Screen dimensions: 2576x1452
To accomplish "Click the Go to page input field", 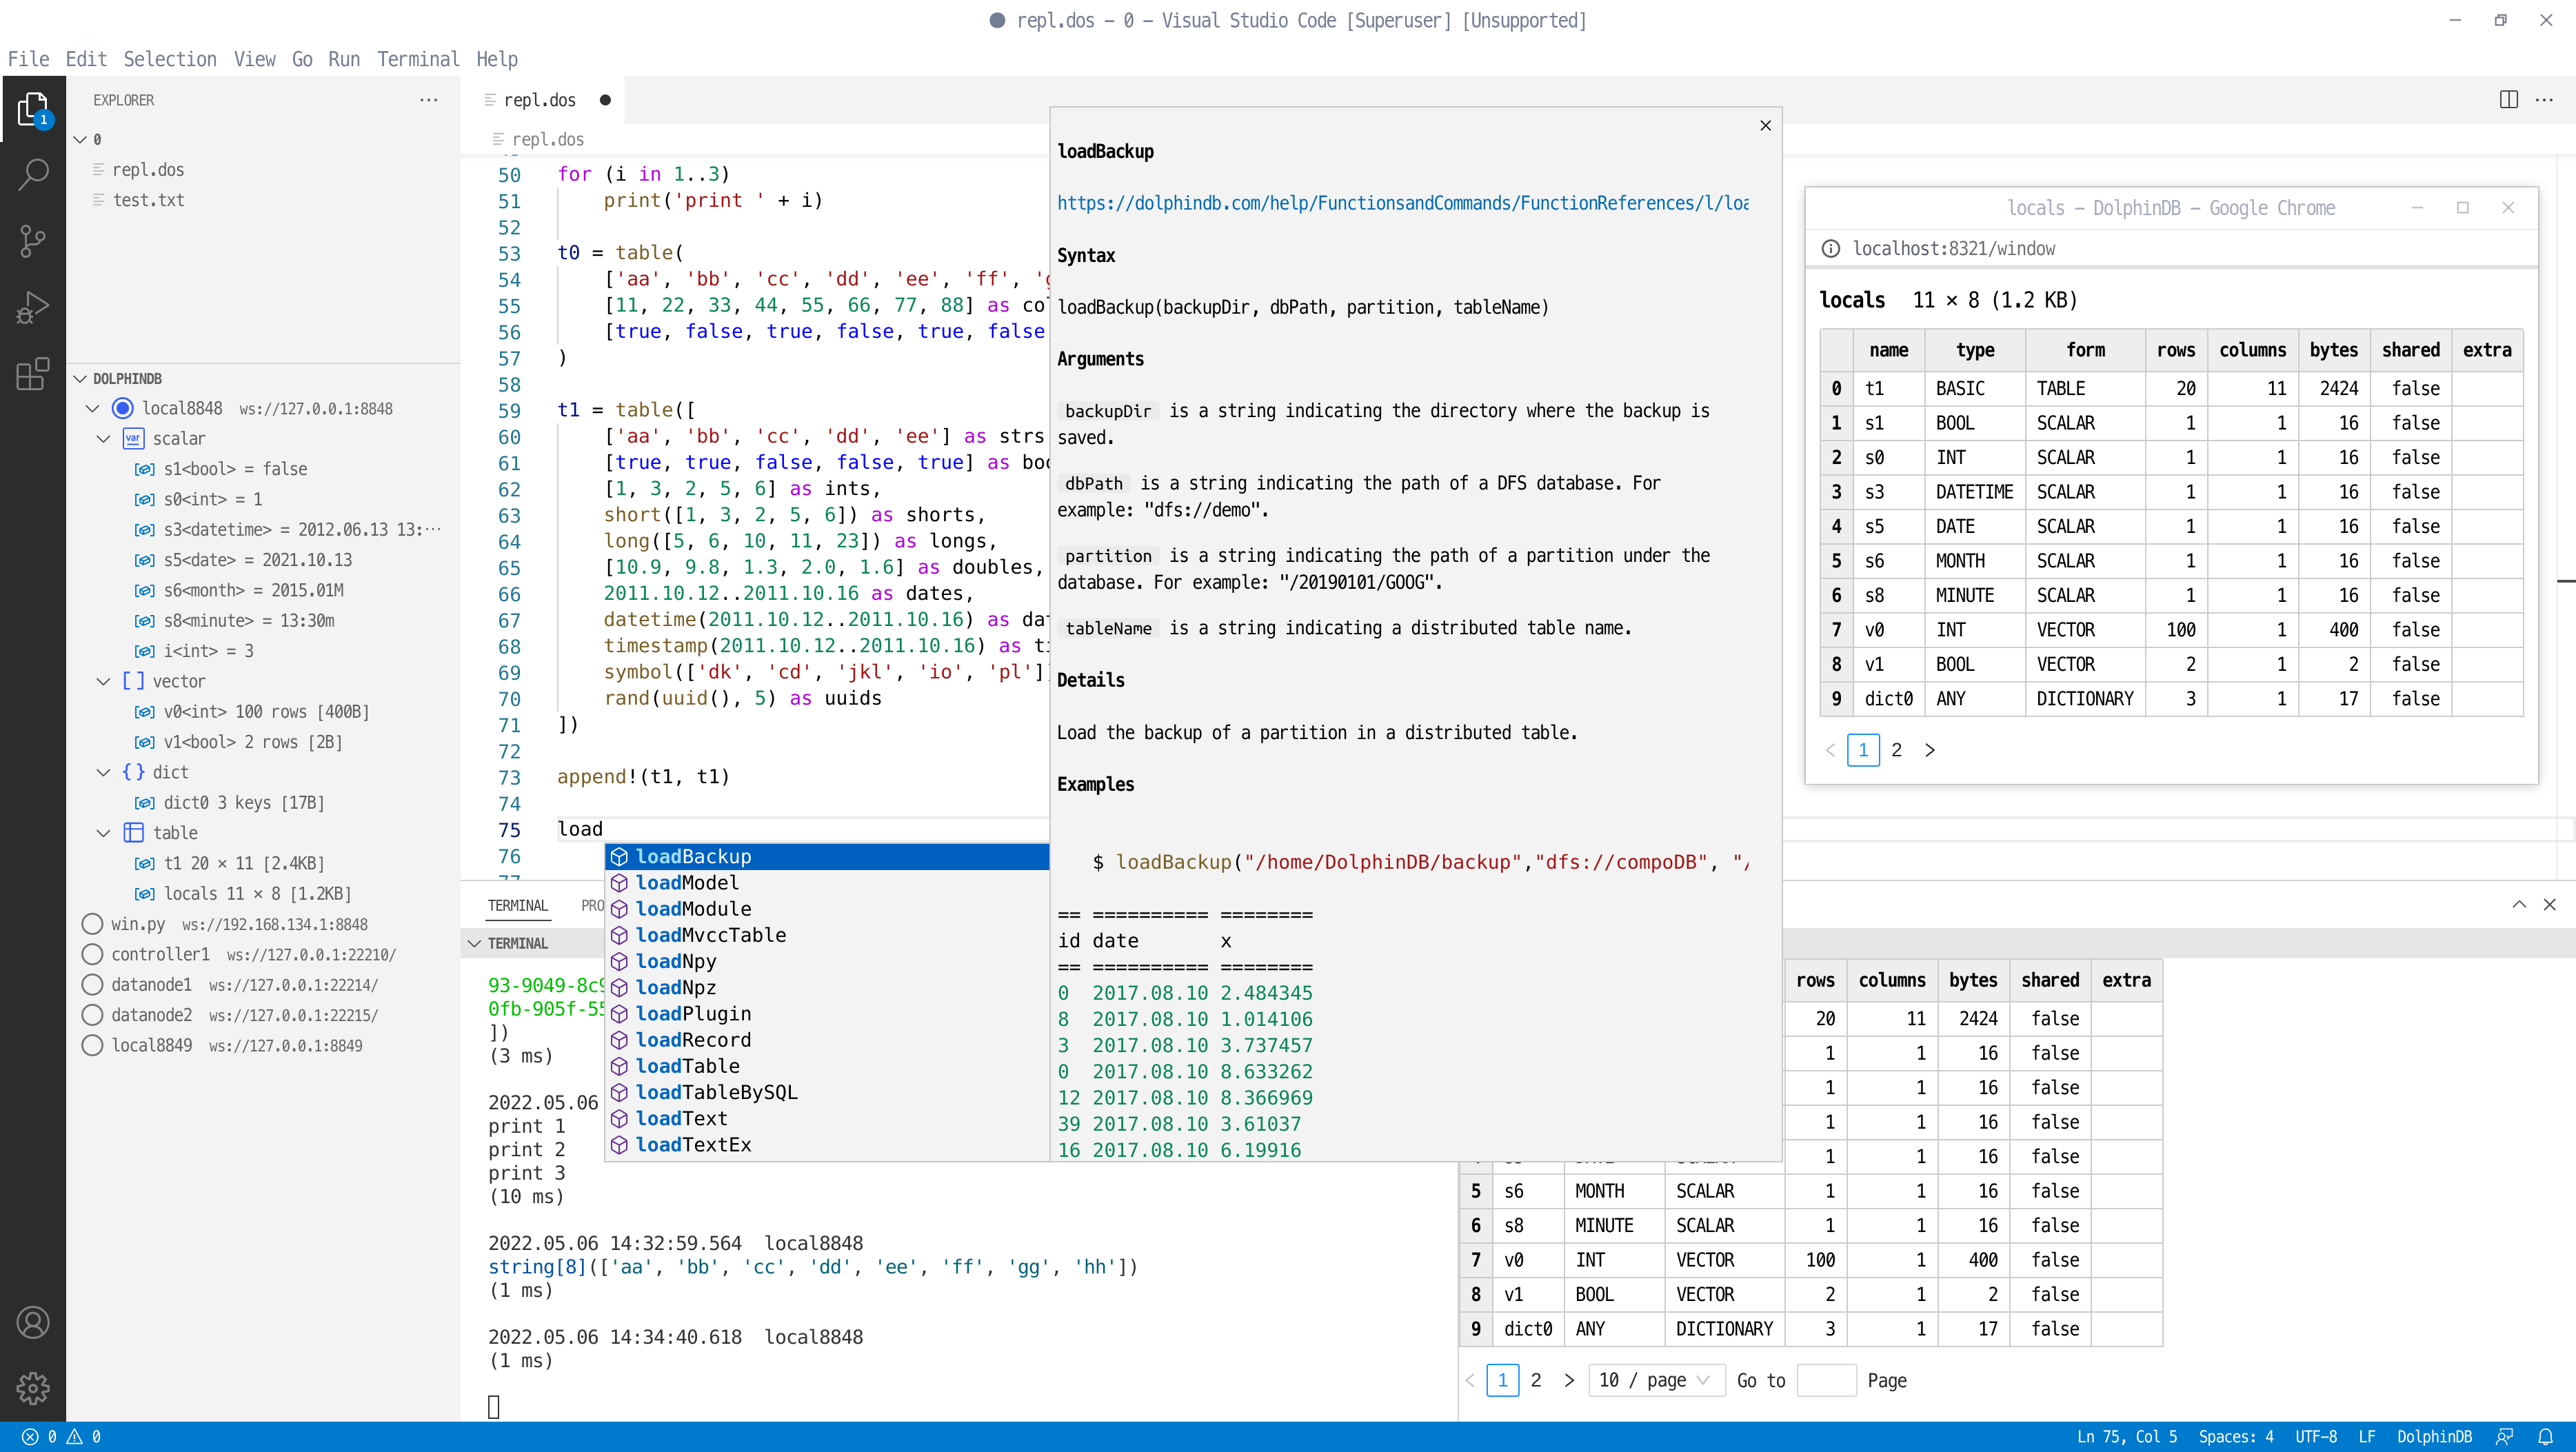I will point(1826,1380).
